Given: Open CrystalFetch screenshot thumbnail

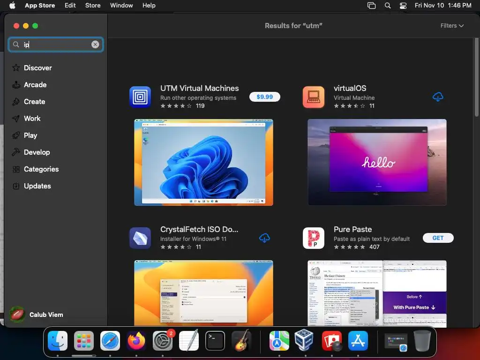Looking at the screenshot, I should point(203,293).
